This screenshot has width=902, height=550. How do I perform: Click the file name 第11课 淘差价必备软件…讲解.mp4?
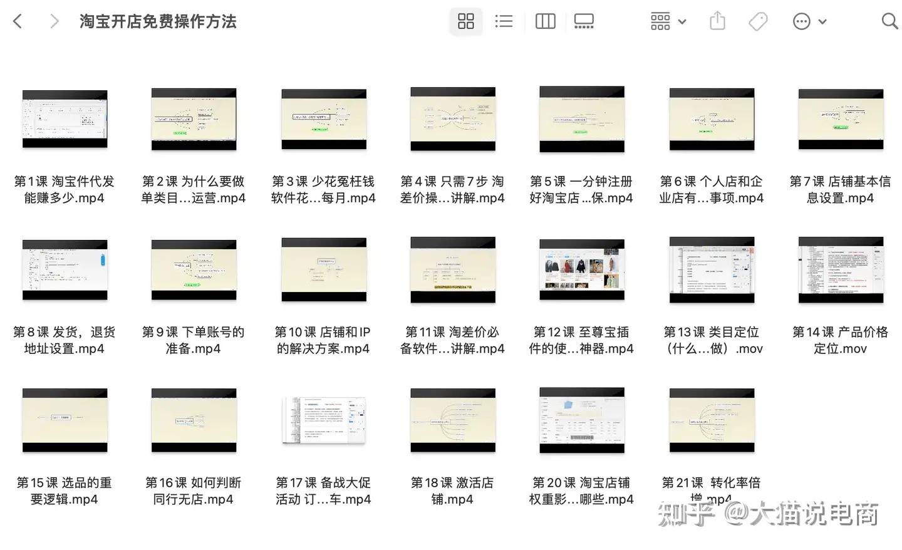(453, 340)
